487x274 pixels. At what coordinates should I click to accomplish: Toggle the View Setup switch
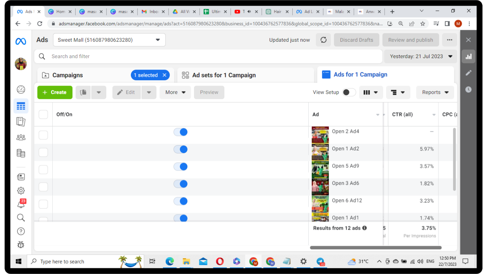[x=349, y=92]
